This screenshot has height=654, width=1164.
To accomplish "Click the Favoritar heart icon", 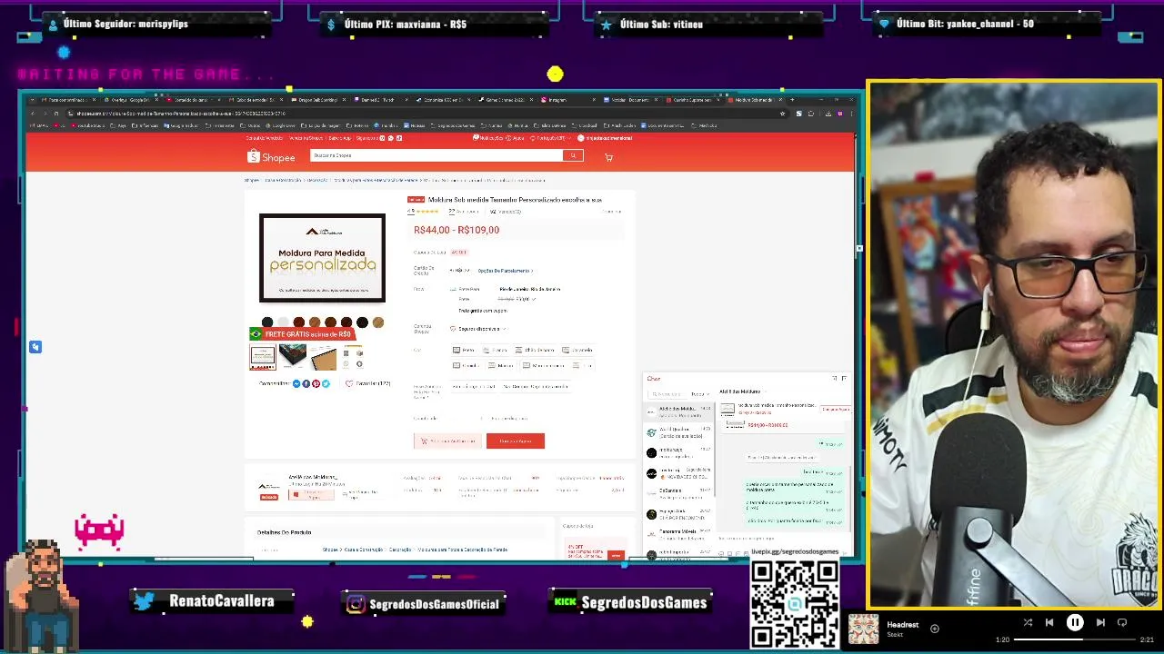I will tap(348, 384).
